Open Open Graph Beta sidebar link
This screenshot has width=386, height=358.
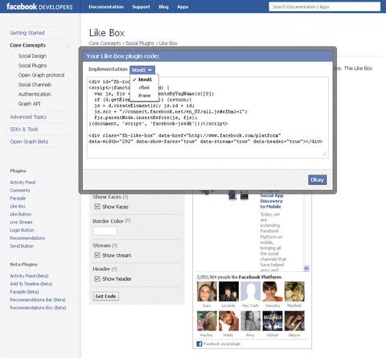pos(29,142)
